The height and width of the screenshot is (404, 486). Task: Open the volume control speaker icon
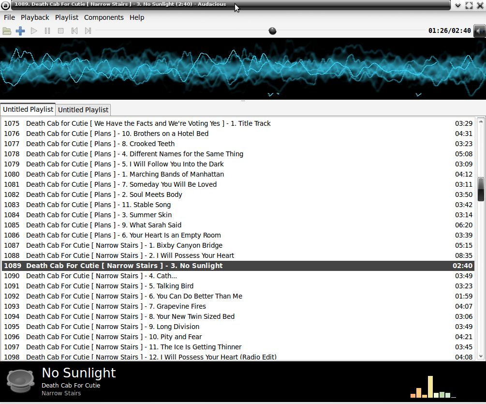pos(480,31)
